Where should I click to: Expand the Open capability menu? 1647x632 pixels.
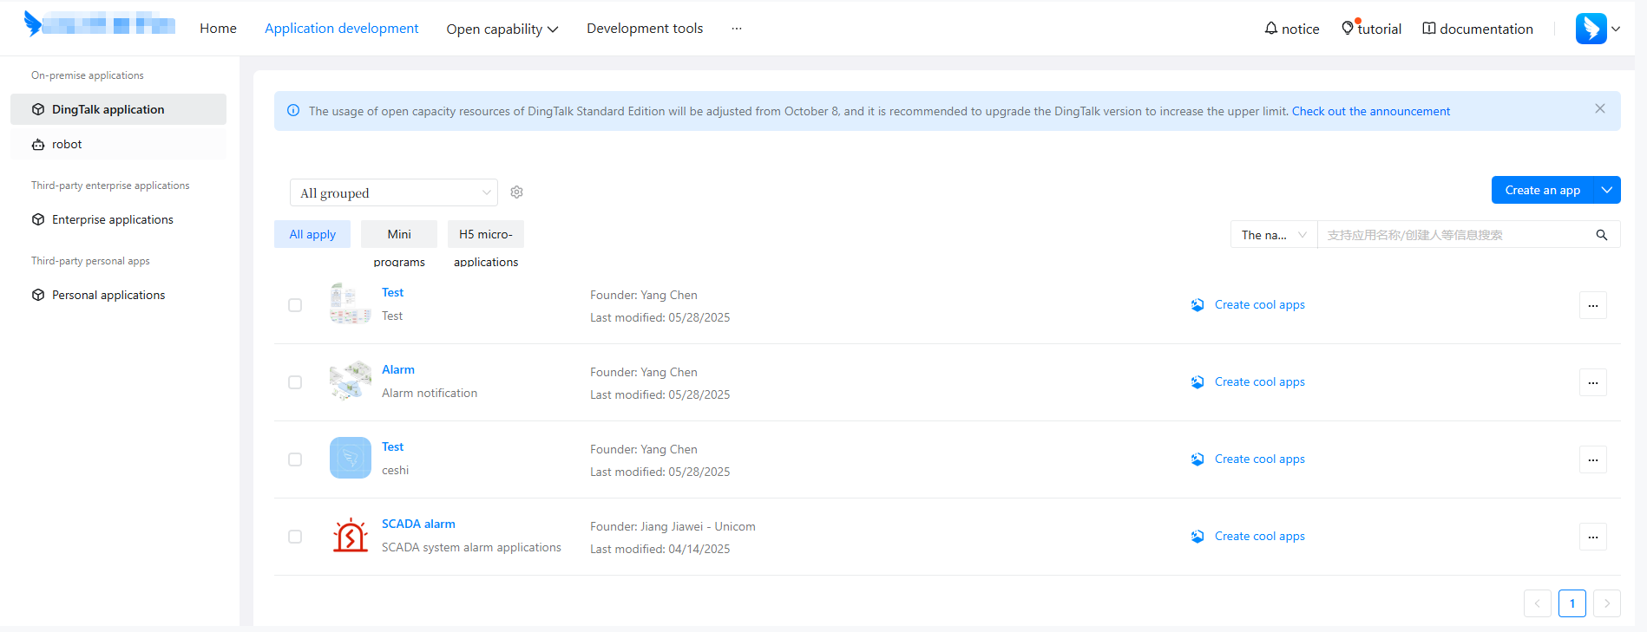[x=502, y=29]
